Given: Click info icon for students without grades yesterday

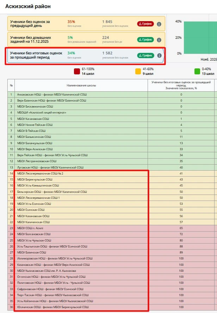Looking at the screenshot, I should (159, 24).
